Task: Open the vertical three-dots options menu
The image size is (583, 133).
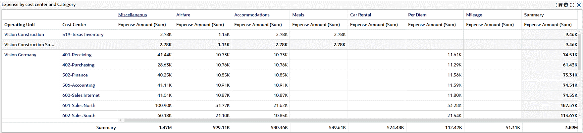Action: (x=556, y=5)
